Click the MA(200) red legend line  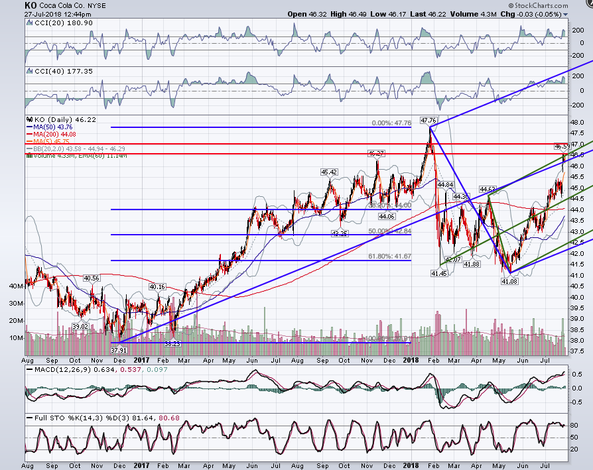(x=29, y=135)
